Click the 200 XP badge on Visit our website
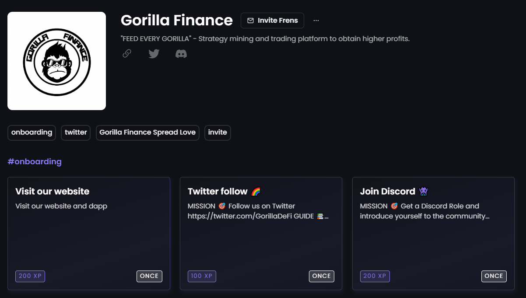Screen dimensions: 526x298 [x=30, y=276]
